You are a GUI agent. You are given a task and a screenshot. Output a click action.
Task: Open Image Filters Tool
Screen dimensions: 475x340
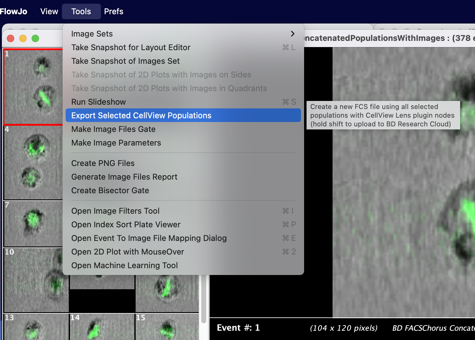coord(115,211)
